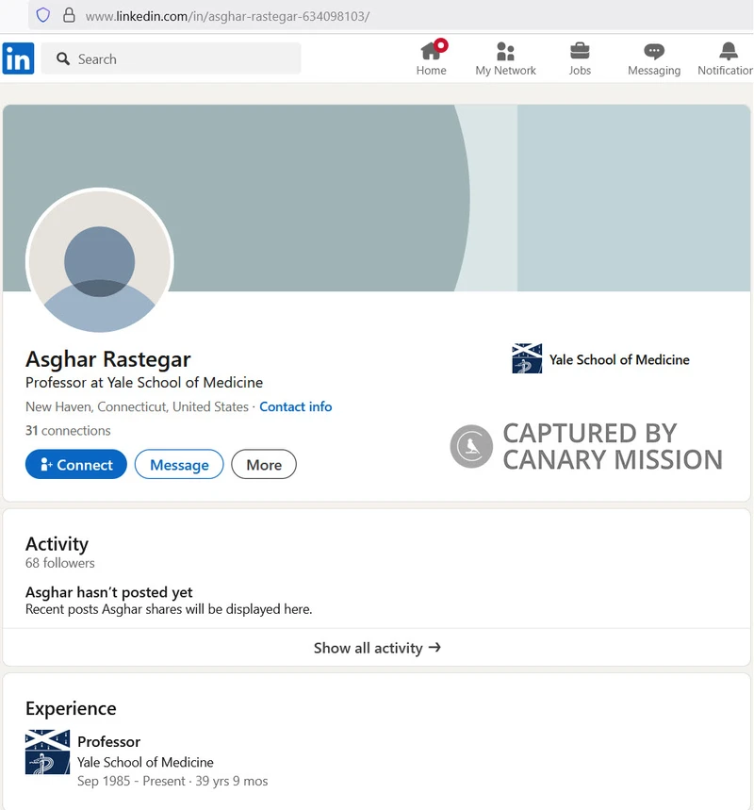
Task: Click the Activity section heading
Action: (x=57, y=544)
